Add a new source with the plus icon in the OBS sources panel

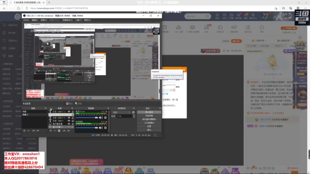51,131
